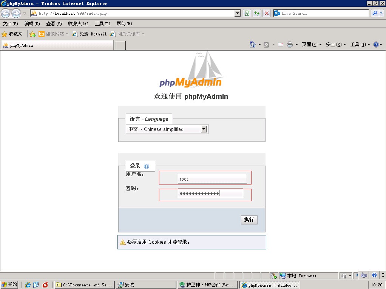386x289 pixels.
Task: Click the red G quick launch icon
Action: pyautogui.click(x=45, y=285)
